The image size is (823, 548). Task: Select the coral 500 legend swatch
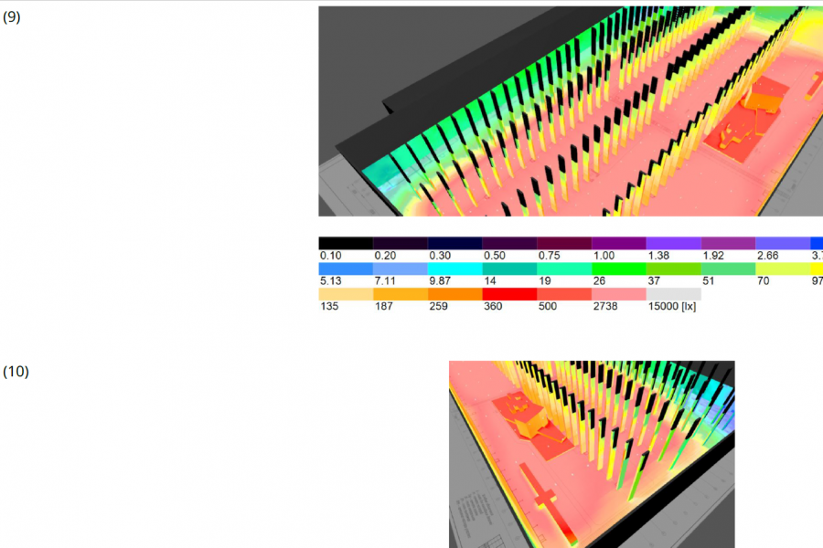(564, 294)
